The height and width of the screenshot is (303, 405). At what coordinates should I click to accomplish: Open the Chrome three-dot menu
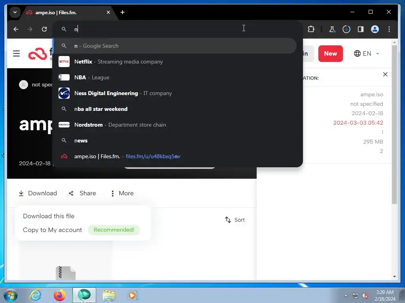click(389, 29)
